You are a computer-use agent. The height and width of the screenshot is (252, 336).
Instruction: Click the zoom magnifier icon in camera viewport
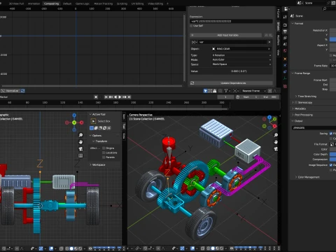click(x=276, y=135)
